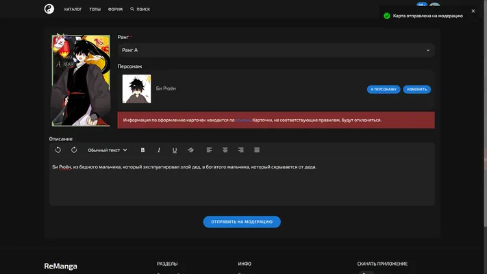Center-align the description text

pos(225,150)
